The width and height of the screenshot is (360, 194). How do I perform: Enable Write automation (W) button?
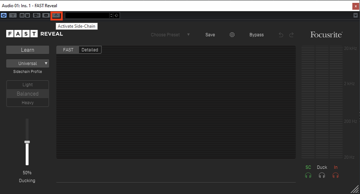pos(27,15)
